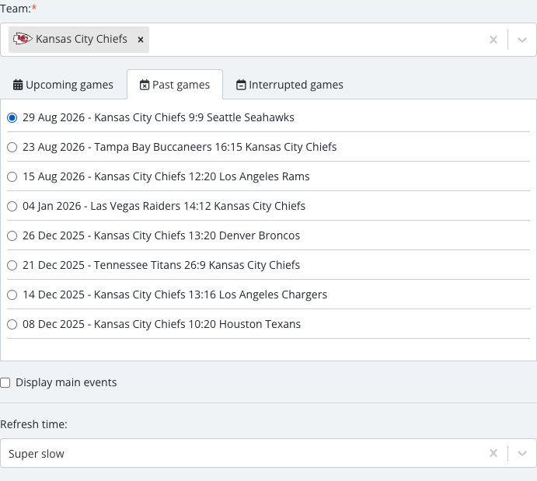
Task: Select the 04 Jan 2026 Las Vegas Raiders game
Action: point(12,207)
